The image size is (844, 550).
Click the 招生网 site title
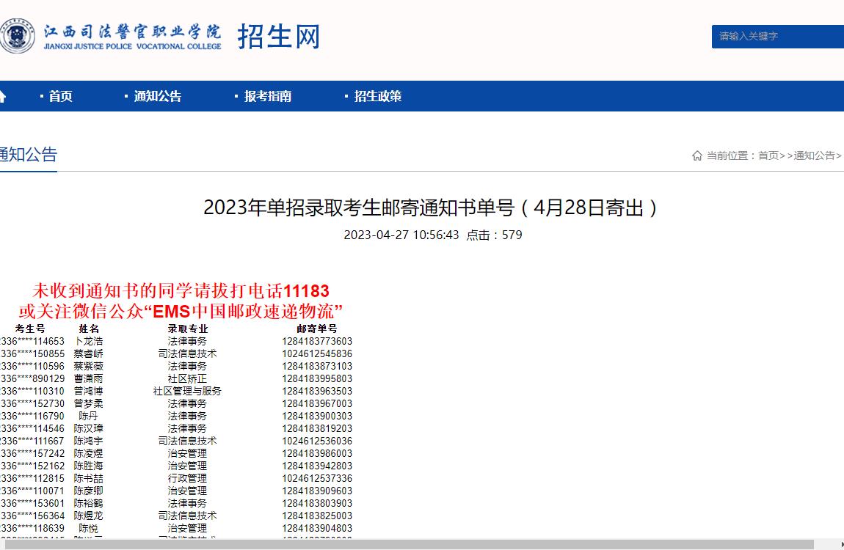click(279, 37)
